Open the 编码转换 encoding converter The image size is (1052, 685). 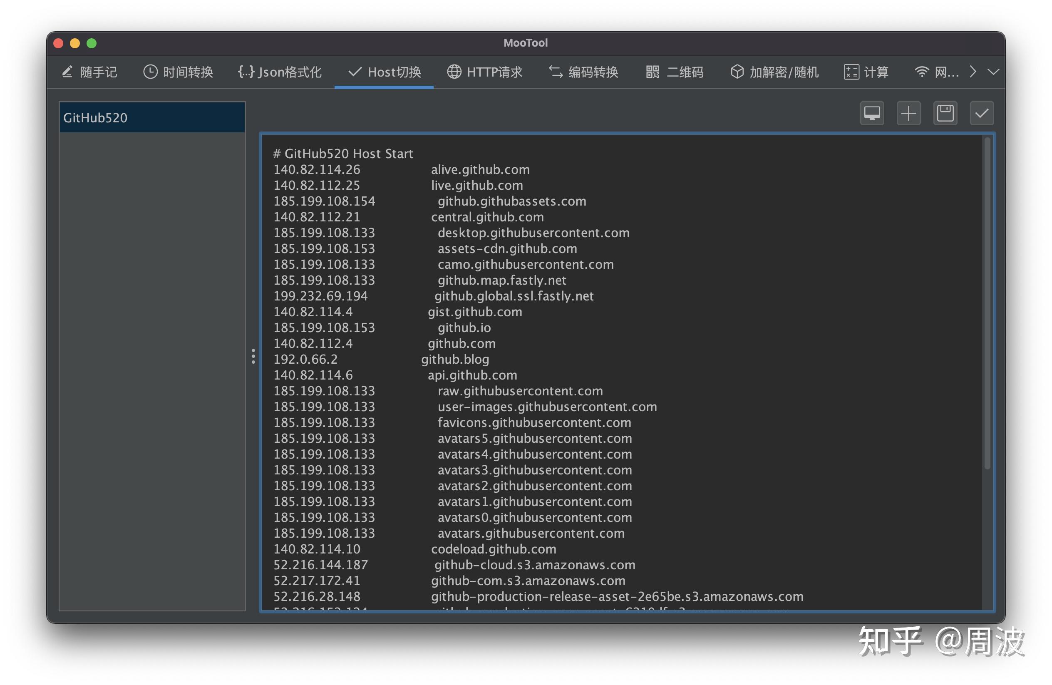pyautogui.click(x=583, y=72)
